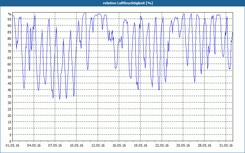Click the y-axis value 60

(x=9, y=64)
